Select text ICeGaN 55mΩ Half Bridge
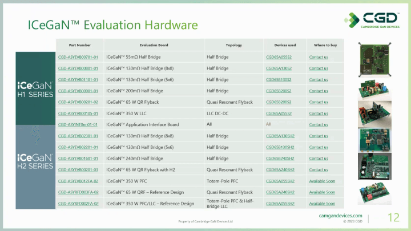411x231 pixels. tap(133, 57)
